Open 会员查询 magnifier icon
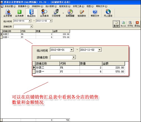The image size is (141, 122). (x=44, y=13)
